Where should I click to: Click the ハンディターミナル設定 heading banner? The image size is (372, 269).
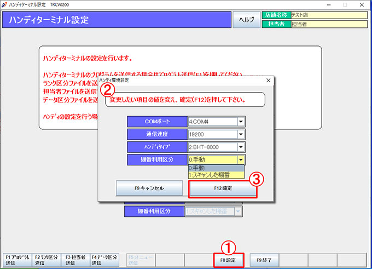tap(117, 20)
